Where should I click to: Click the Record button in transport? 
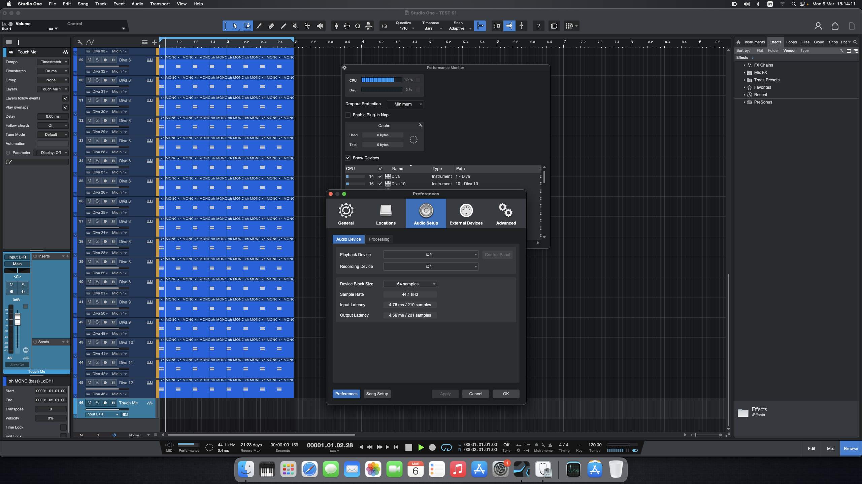pos(432,447)
